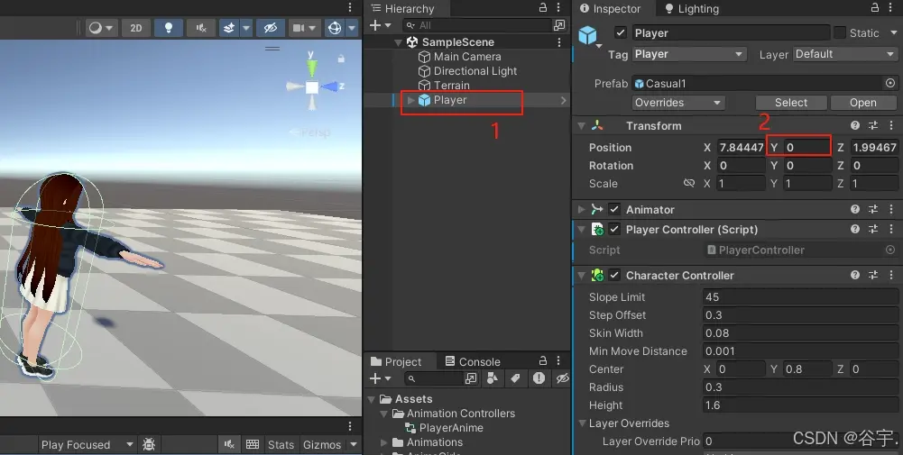
Task: Toggle the Static checkbox
Action: coord(840,32)
